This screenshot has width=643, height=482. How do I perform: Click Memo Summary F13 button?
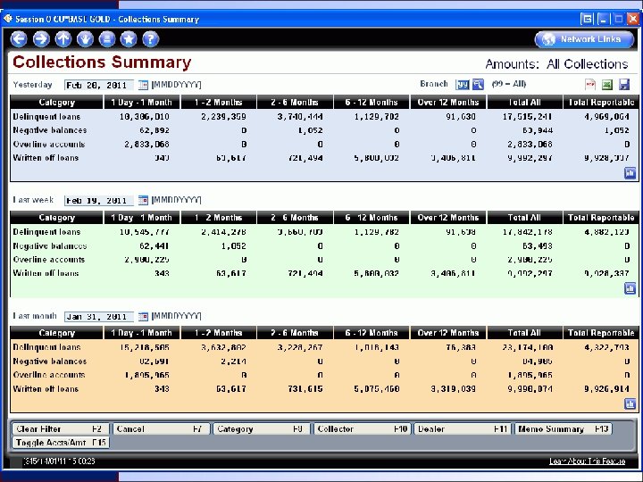[563, 428]
